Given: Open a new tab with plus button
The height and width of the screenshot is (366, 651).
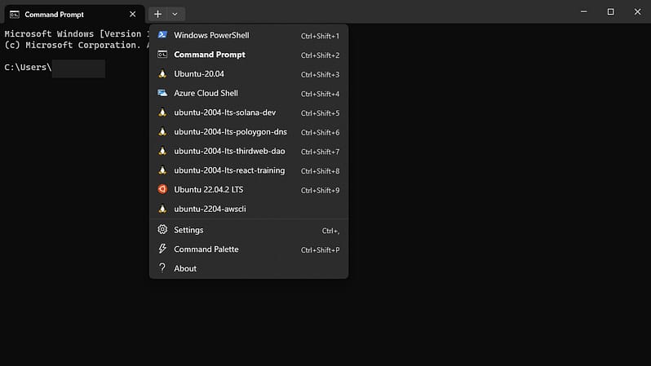Looking at the screenshot, I should (157, 14).
